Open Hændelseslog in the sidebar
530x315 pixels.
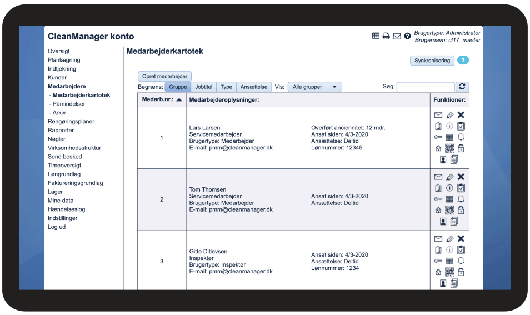click(66, 209)
